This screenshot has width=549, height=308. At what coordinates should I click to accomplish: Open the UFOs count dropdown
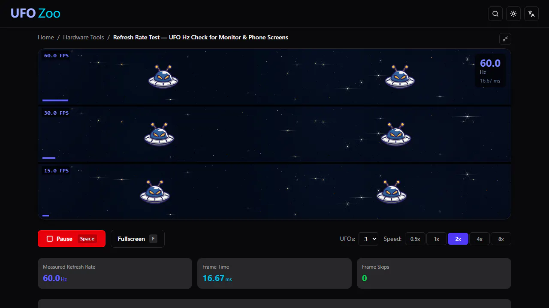[x=368, y=239]
